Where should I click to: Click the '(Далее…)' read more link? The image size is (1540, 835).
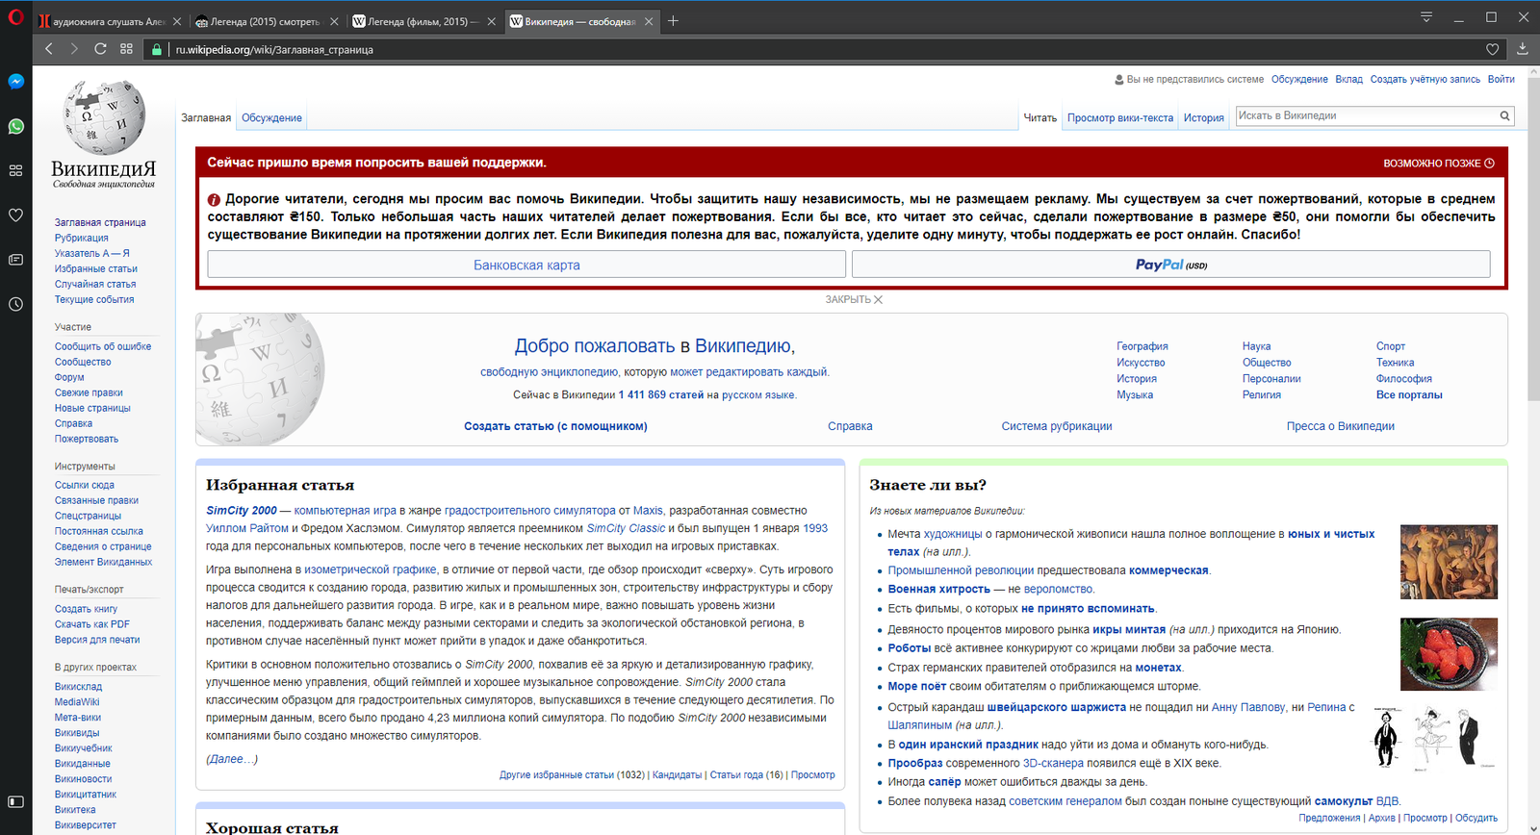point(232,759)
